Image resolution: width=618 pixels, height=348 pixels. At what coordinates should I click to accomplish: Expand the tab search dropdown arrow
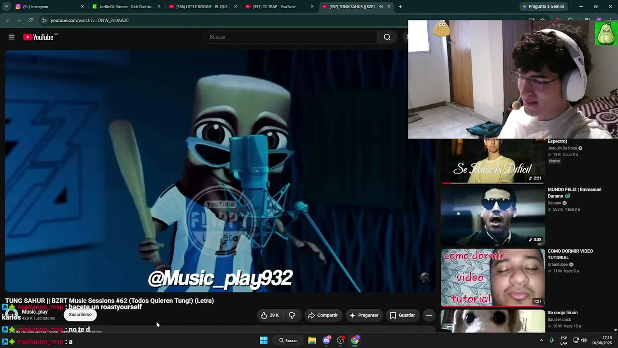6,7
